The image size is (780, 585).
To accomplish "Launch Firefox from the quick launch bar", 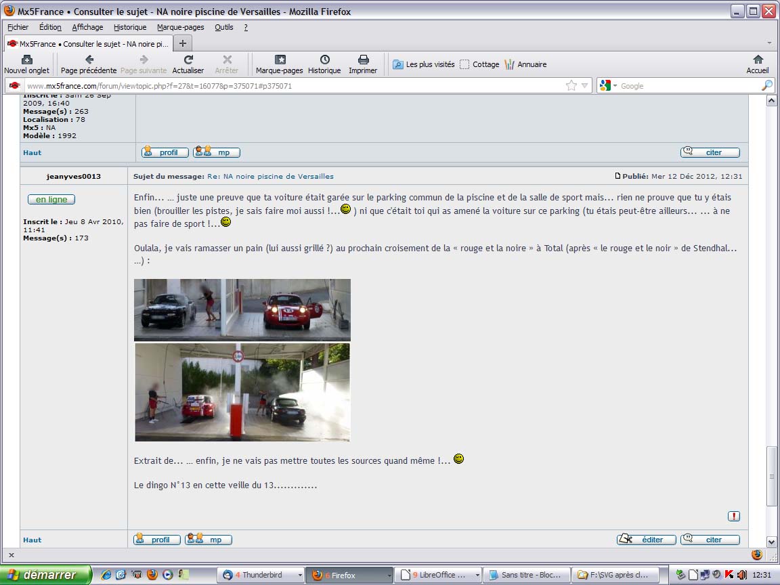I will click(152, 575).
